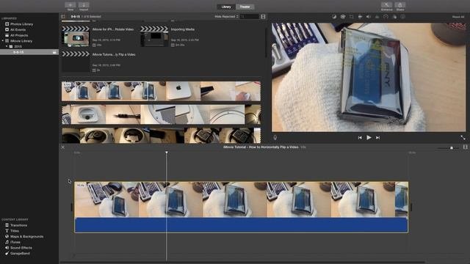This screenshot has height=264, width=470.
Task: Toggle timeline clip appearance settings button
Action: 465,147
